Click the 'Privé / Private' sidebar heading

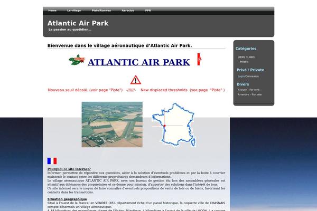250,70
